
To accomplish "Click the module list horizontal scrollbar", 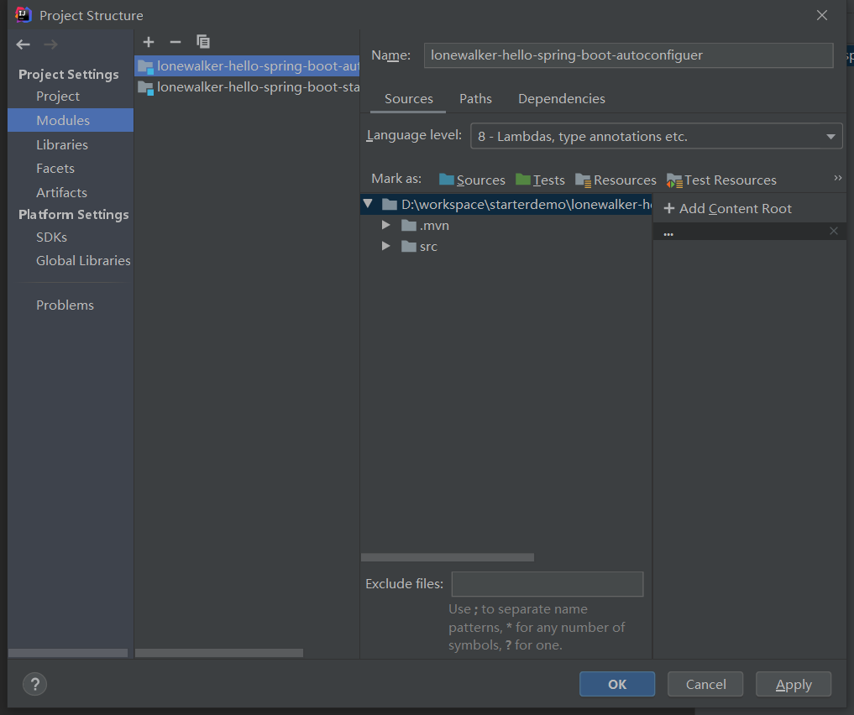I will 219,652.
